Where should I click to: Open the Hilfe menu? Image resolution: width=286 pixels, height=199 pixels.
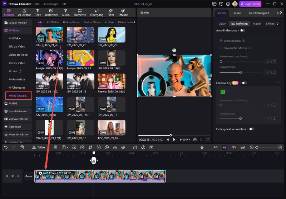[64, 4]
